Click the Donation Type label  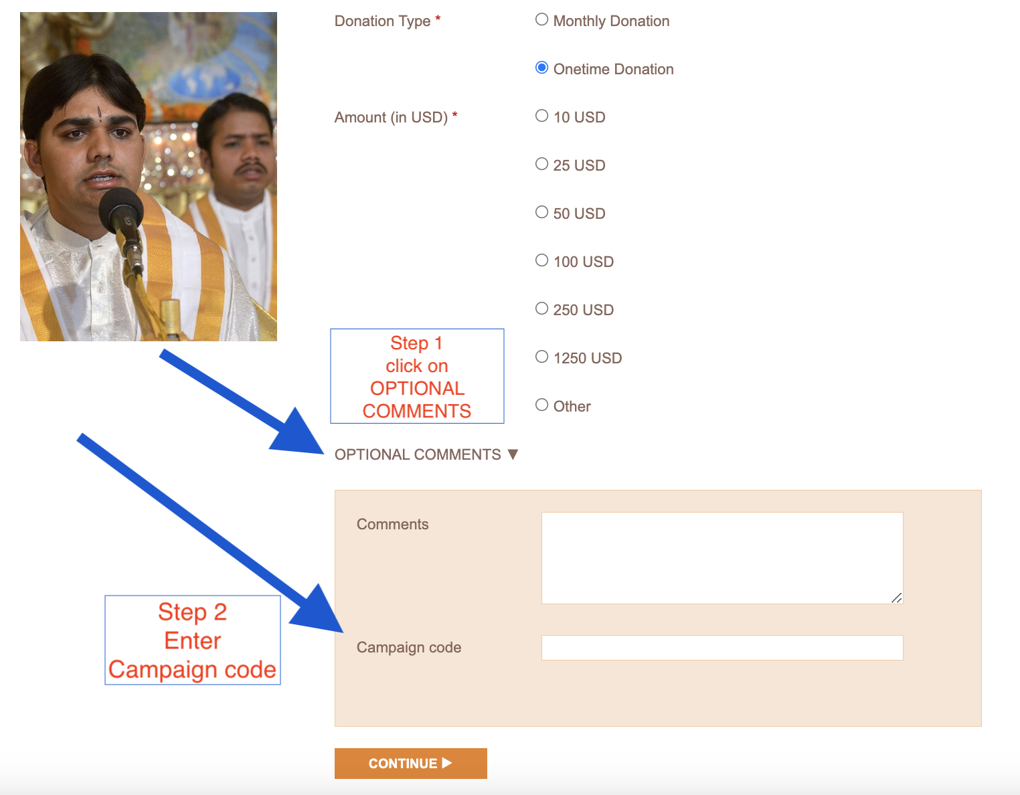pyautogui.click(x=388, y=21)
